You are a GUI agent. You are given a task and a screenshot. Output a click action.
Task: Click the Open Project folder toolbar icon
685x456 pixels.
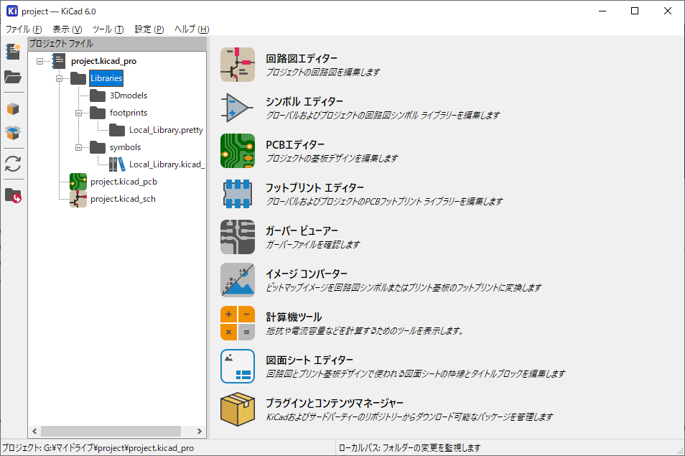(x=13, y=78)
